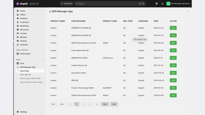Select page 2 in pagination

(83, 104)
